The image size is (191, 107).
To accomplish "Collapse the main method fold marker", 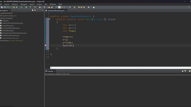I will (50, 19).
